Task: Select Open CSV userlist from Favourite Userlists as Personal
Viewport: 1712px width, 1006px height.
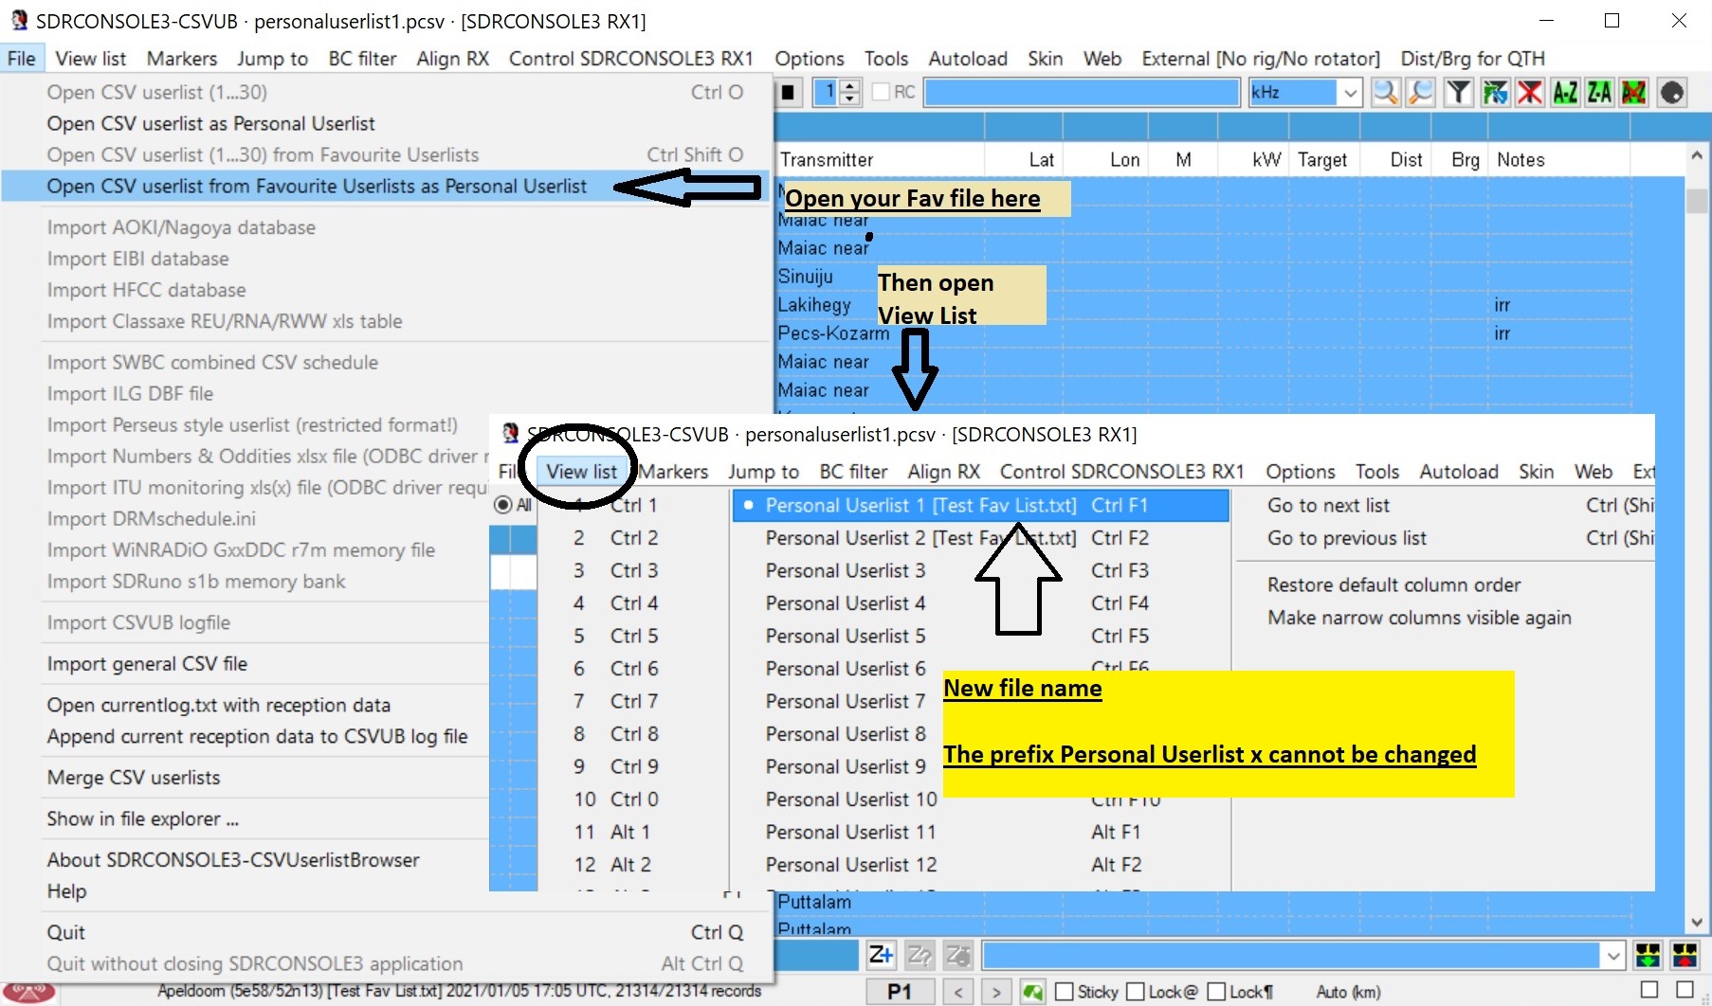Action: pos(317,187)
